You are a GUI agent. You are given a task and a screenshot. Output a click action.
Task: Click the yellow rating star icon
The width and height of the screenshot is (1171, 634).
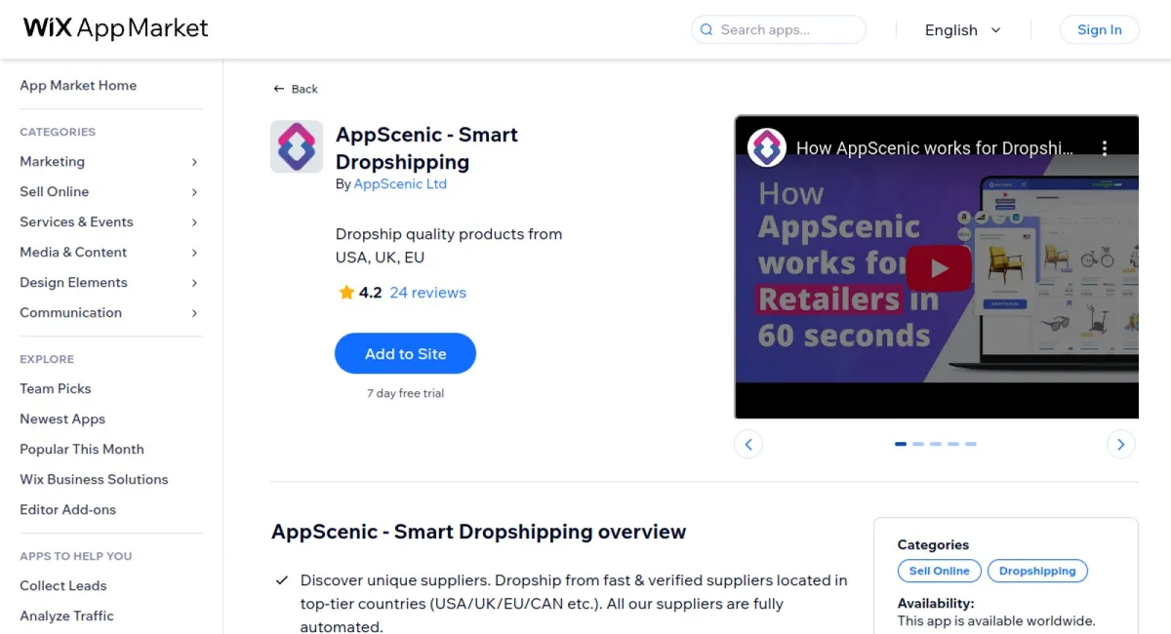(346, 293)
